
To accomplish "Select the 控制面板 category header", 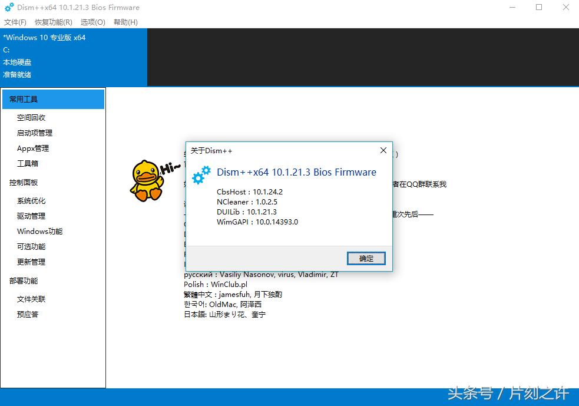I will point(24,183).
